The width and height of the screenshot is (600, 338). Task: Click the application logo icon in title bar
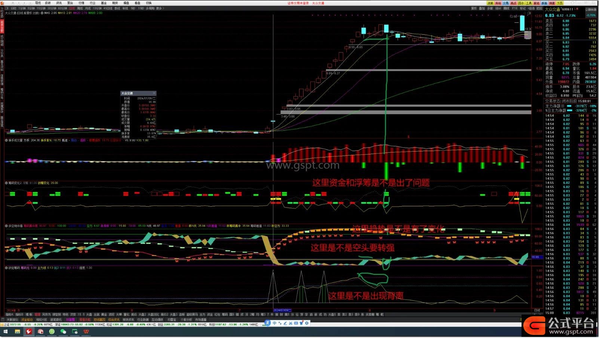tap(2, 3)
